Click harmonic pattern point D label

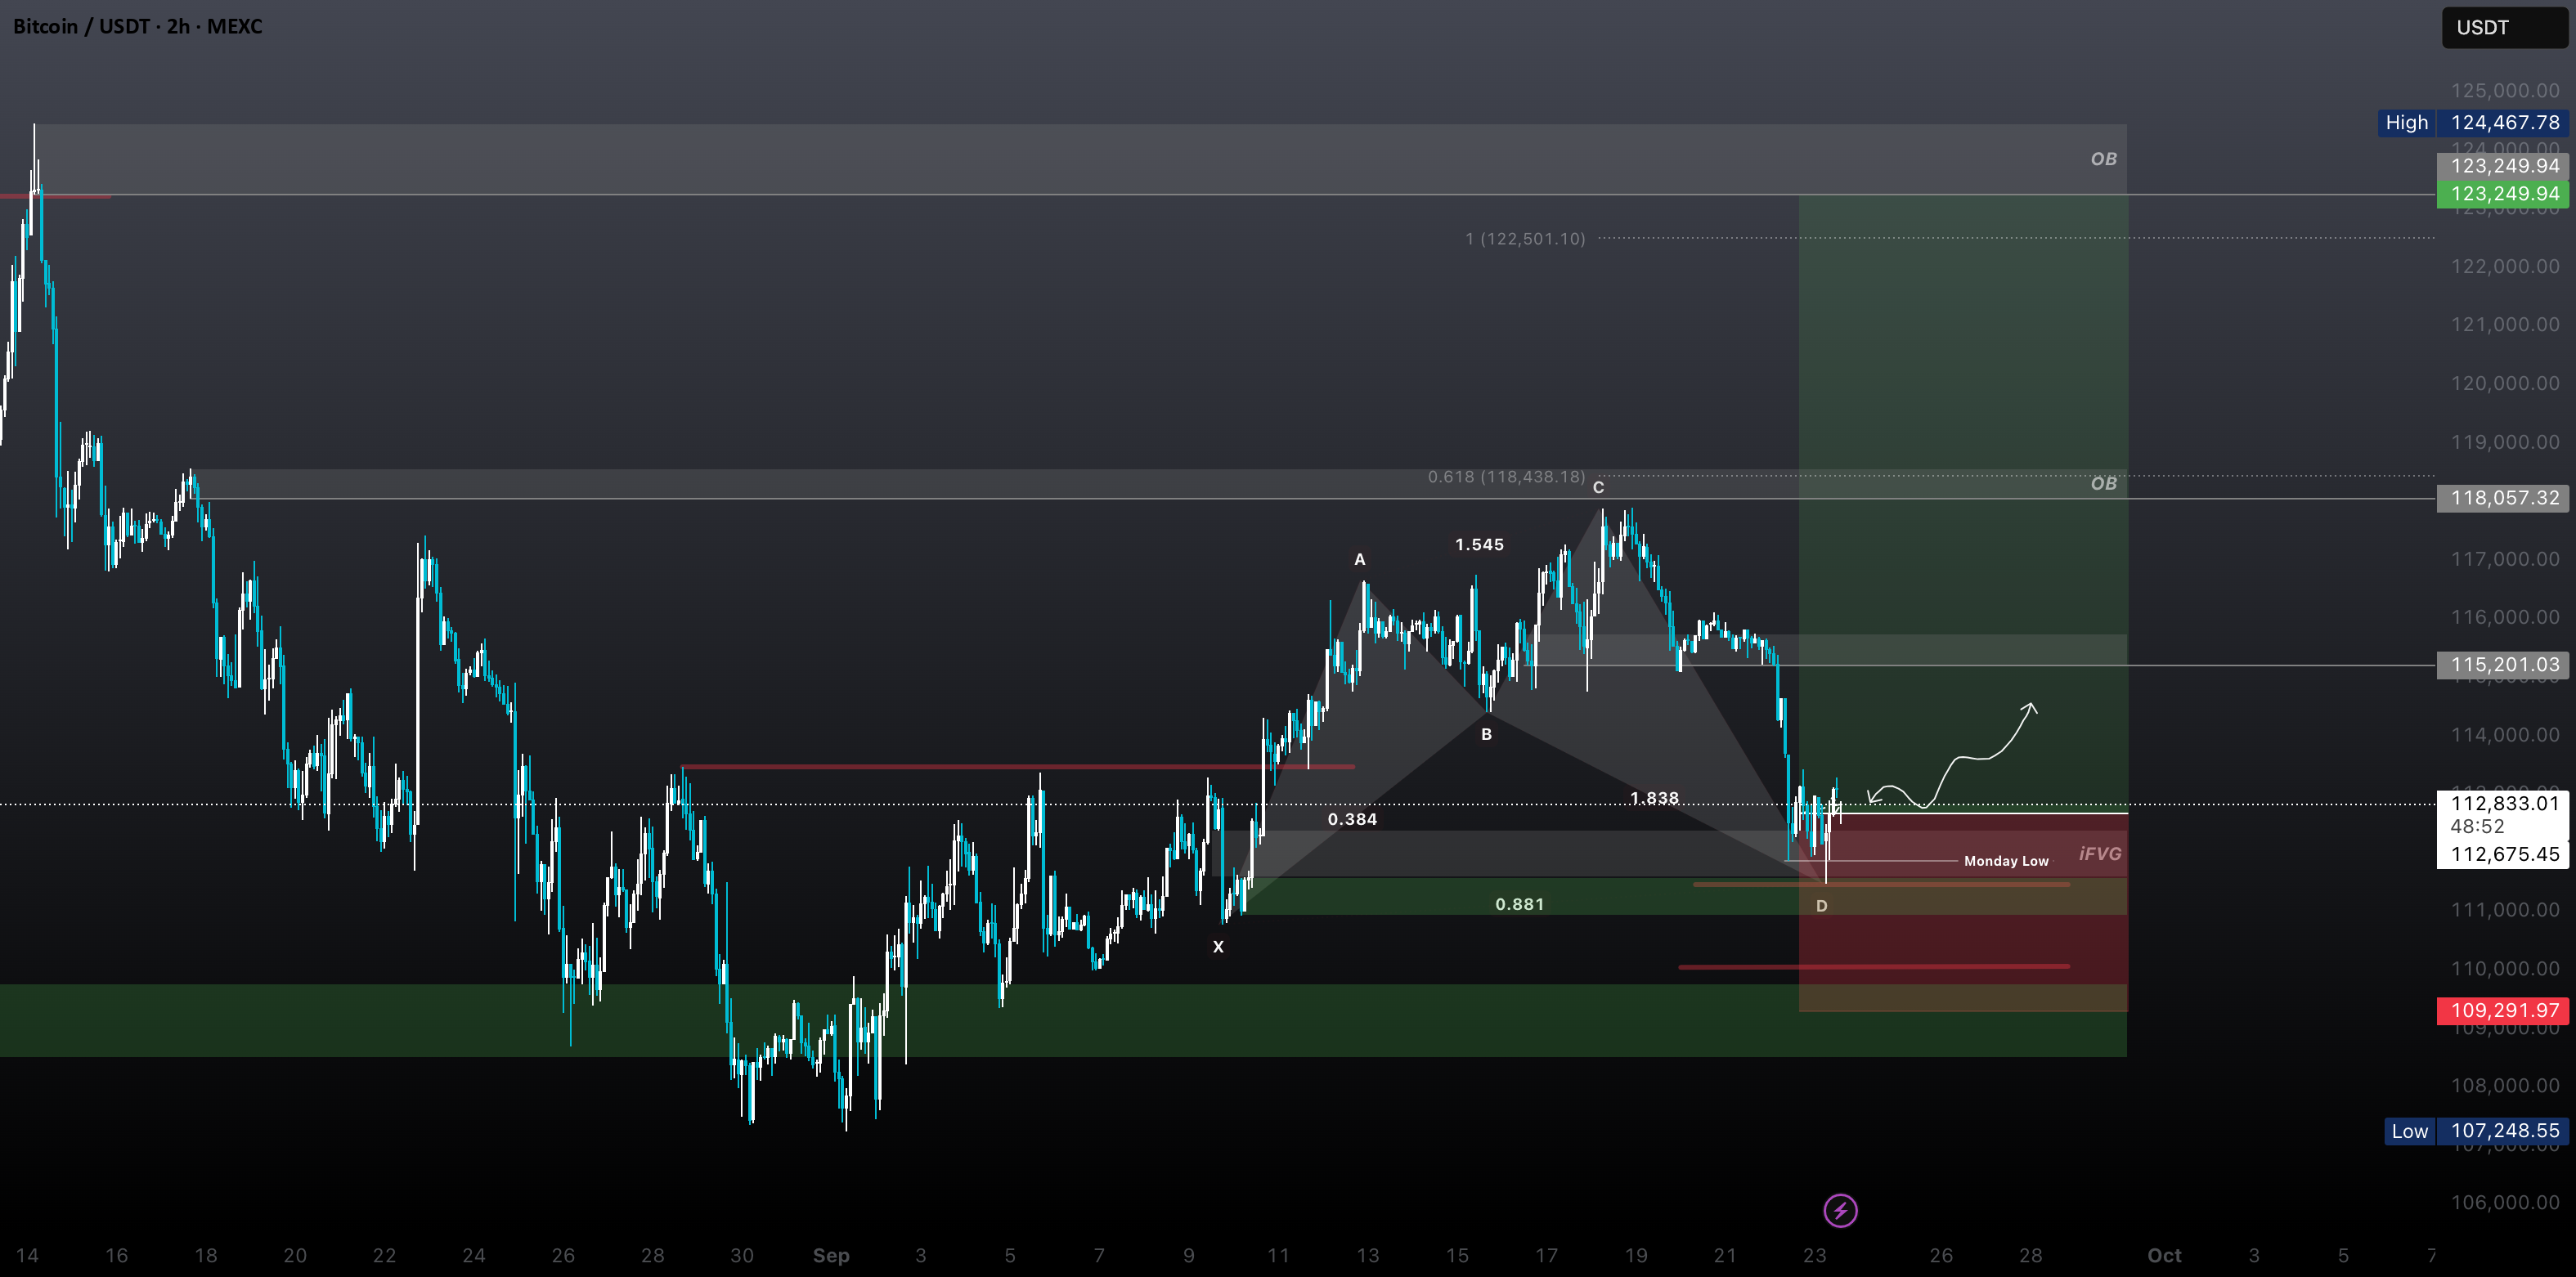pos(1821,906)
